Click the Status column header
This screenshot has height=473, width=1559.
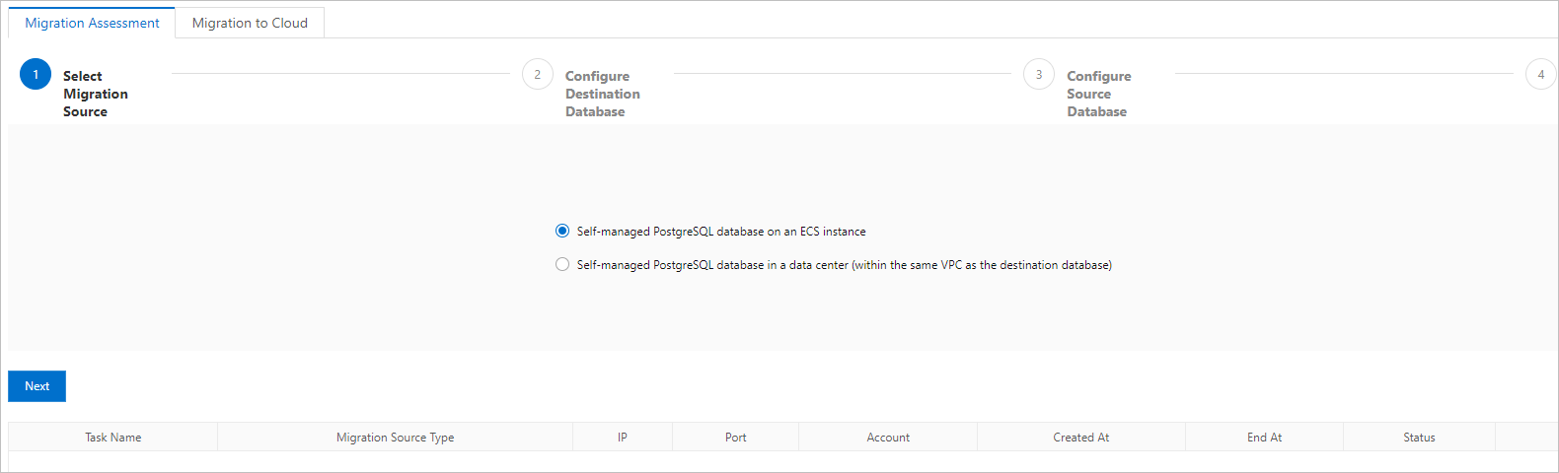1419,438
